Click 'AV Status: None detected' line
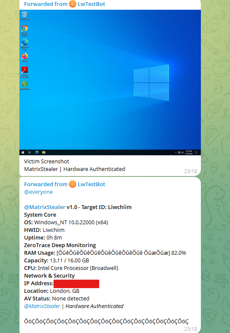Image resolution: width=230 pixels, height=333 pixels. click(x=57, y=299)
